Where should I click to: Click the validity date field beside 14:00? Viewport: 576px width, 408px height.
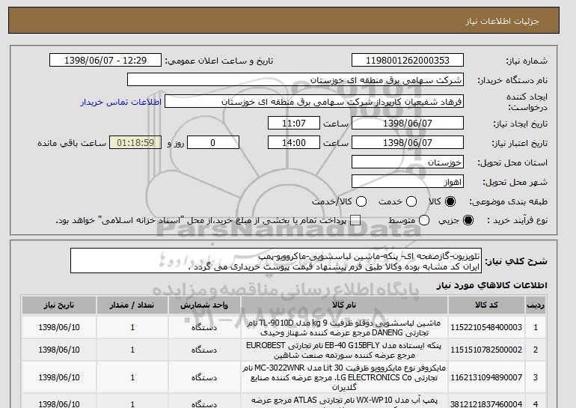tap(408, 143)
